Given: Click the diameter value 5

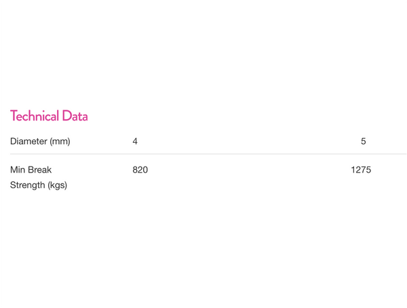Looking at the screenshot, I should pos(363,141).
